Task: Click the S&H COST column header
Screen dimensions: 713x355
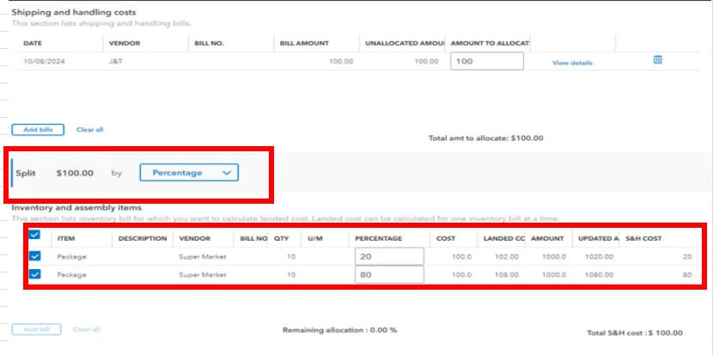Action: pos(643,238)
